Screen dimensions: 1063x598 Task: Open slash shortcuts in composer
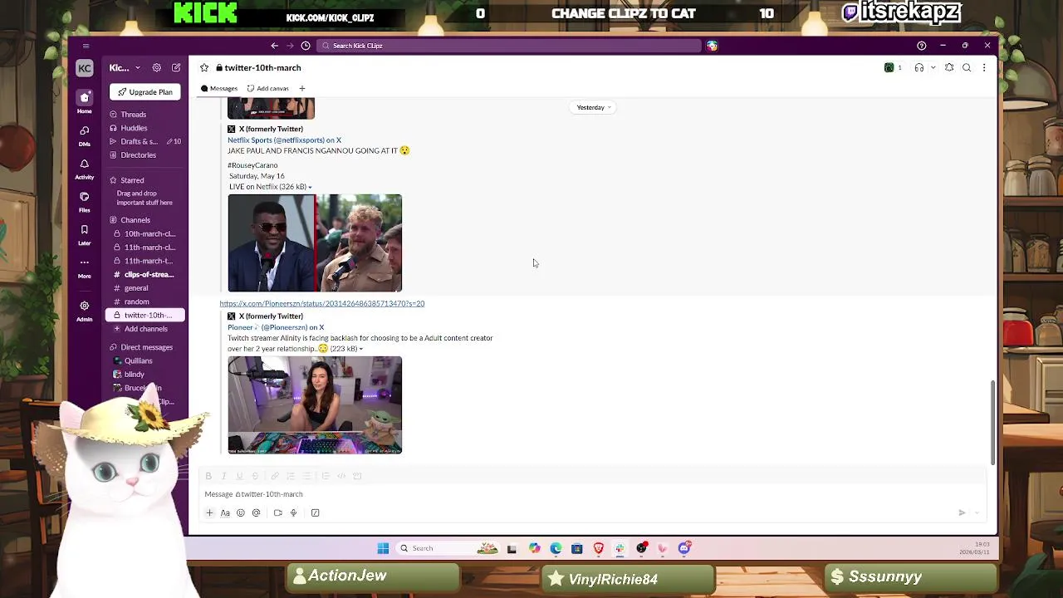click(315, 513)
